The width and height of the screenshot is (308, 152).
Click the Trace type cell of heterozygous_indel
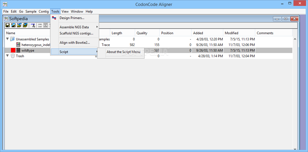pyautogui.click(x=106, y=45)
